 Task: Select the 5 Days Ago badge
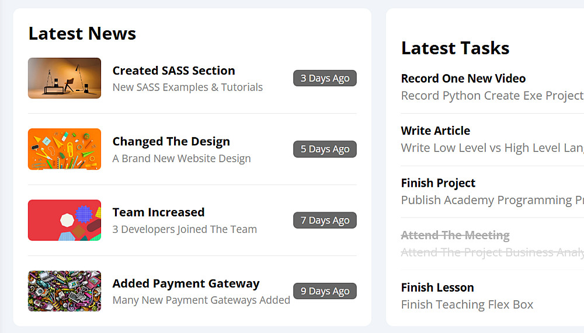pos(325,149)
